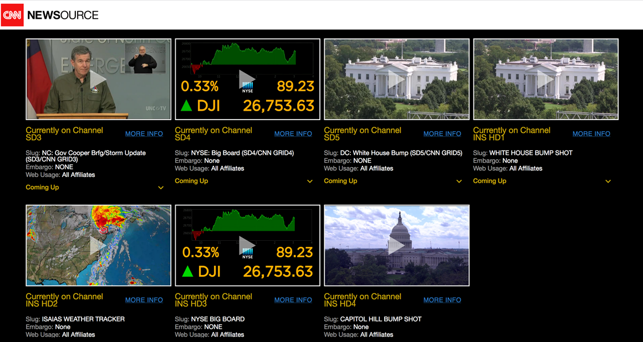Open MORE INFO link for channel SD5
643x342 pixels.
tap(442, 134)
